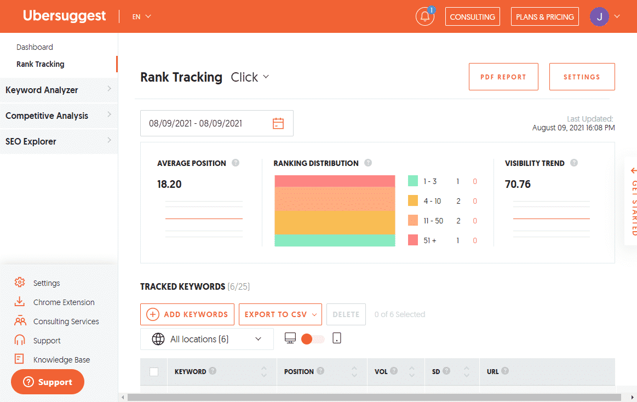The height and width of the screenshot is (402, 637).
Task: Click orange 11 - 50 legend swatch
Action: pos(413,220)
